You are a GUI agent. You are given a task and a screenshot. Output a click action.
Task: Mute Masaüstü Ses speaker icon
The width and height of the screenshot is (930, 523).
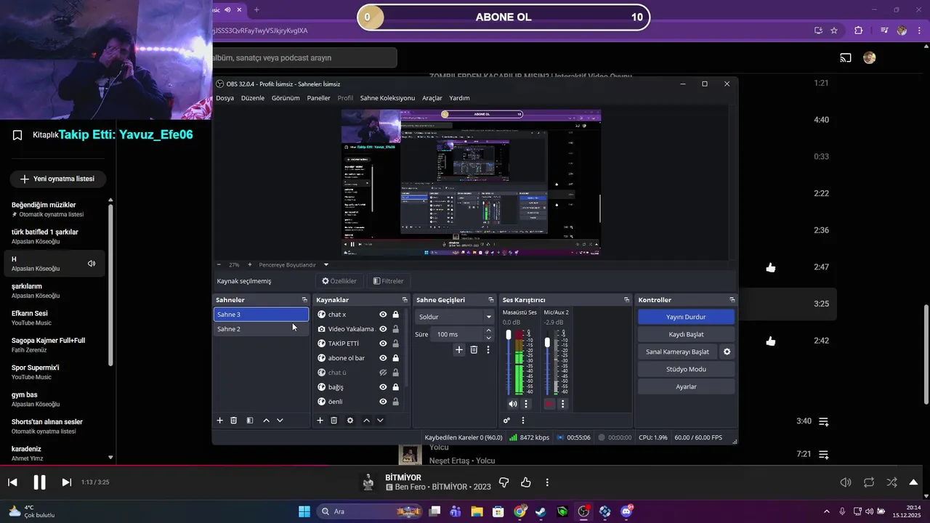pos(513,404)
